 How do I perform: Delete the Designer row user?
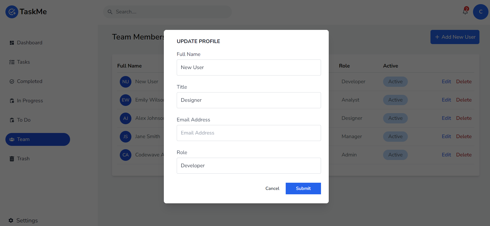pyautogui.click(x=464, y=118)
